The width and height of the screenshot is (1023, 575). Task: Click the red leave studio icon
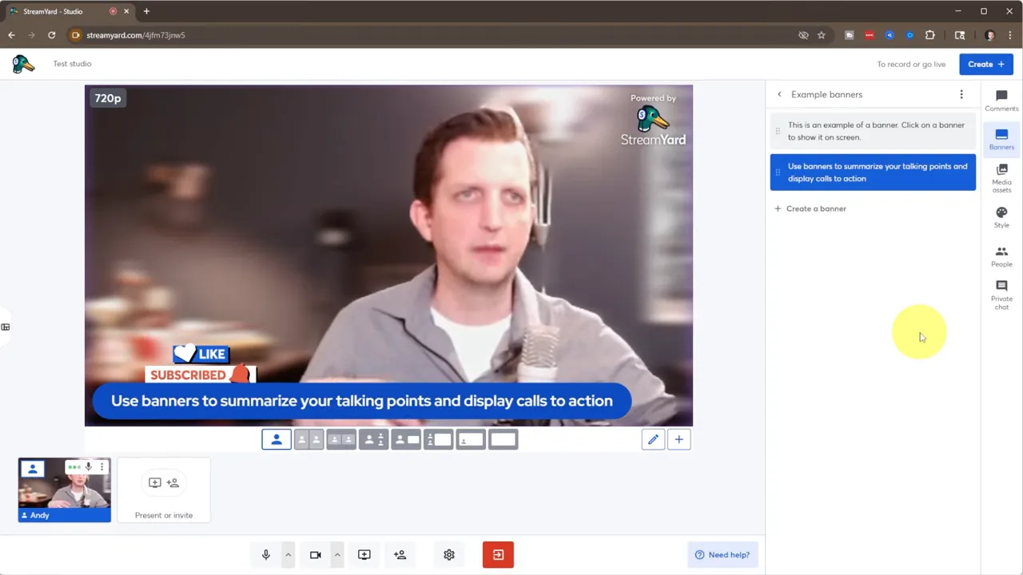point(498,554)
